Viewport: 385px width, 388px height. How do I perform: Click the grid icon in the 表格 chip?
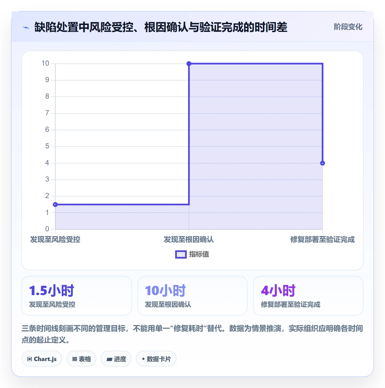point(75,359)
